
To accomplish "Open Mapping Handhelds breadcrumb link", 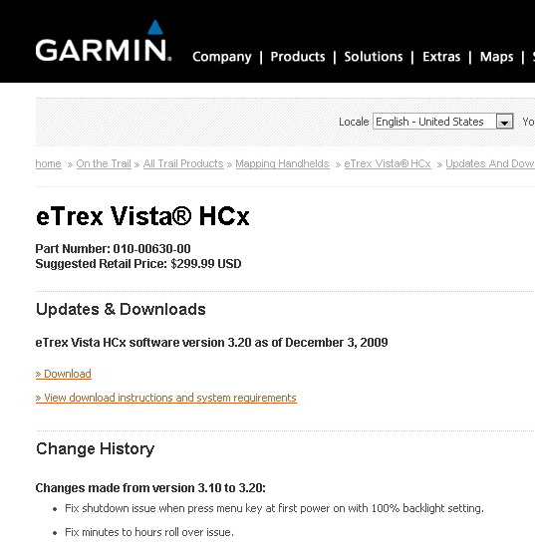I will coord(283,163).
